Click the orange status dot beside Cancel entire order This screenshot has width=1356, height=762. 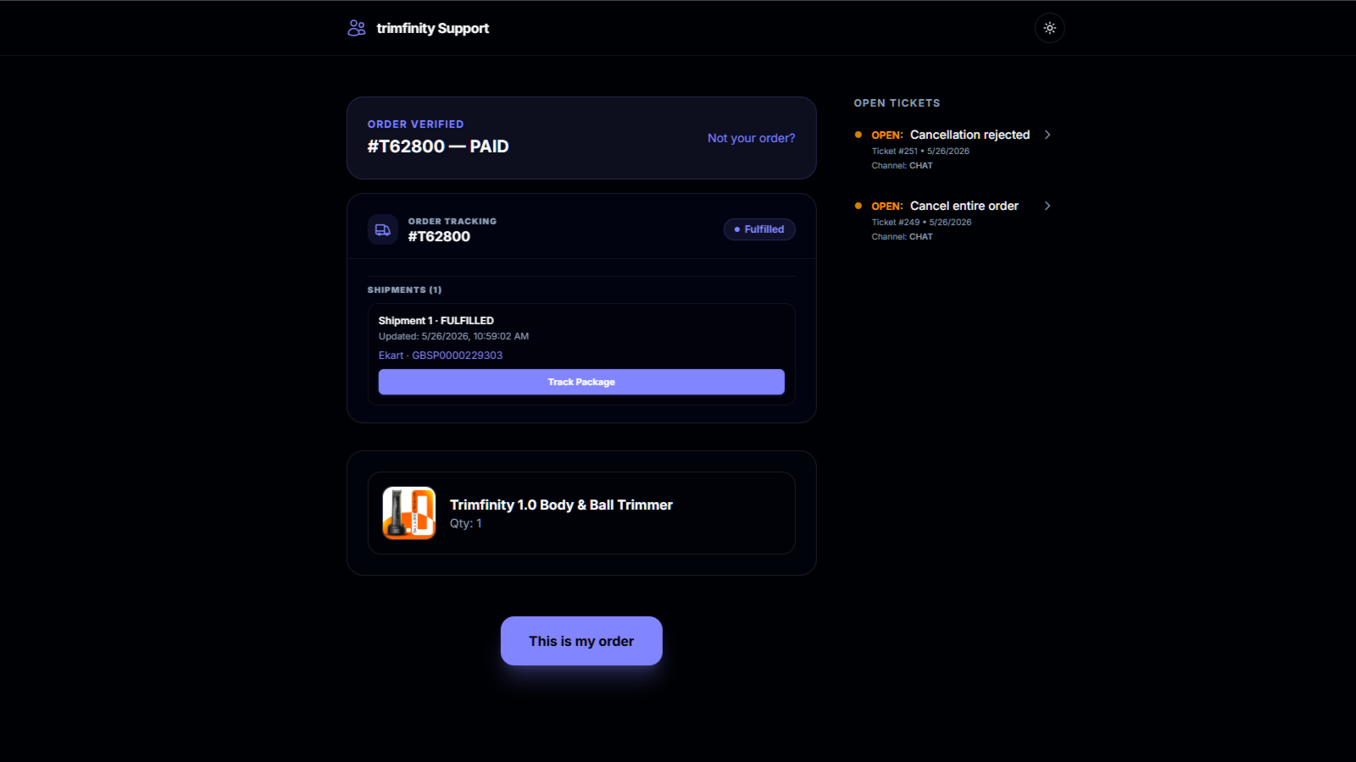[859, 206]
